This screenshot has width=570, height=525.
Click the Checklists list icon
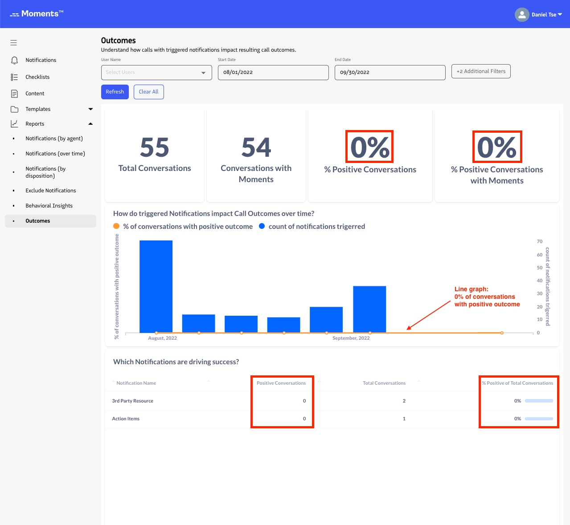pos(14,77)
